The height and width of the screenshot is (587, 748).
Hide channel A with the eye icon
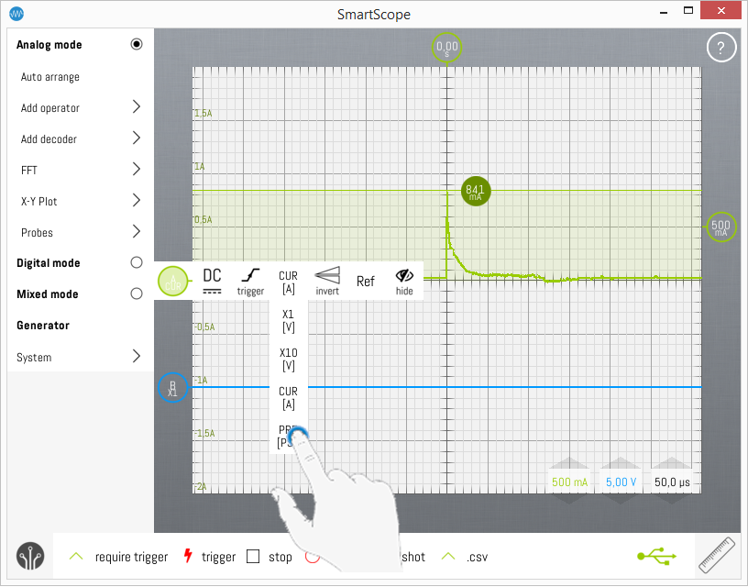click(x=404, y=280)
